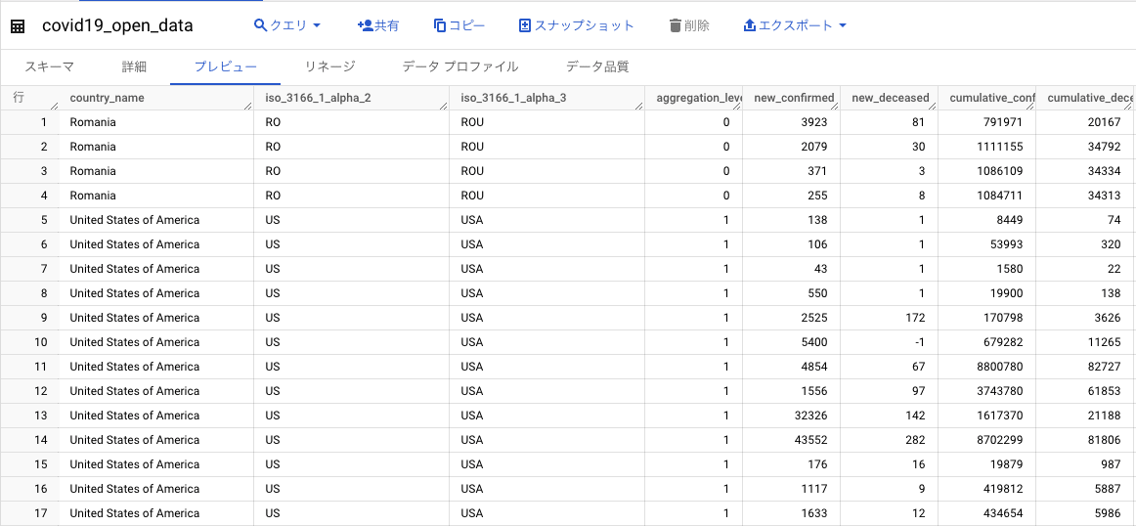The width and height of the screenshot is (1136, 526).
Task: Click the iso_3166_1_alpha_3 column resize handle
Action: 639,106
